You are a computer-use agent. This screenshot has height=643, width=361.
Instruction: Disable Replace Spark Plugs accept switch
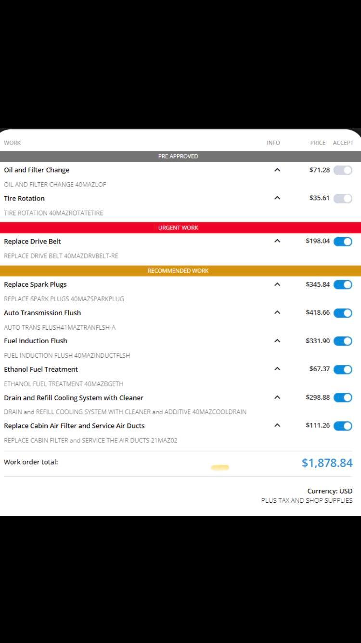(343, 284)
